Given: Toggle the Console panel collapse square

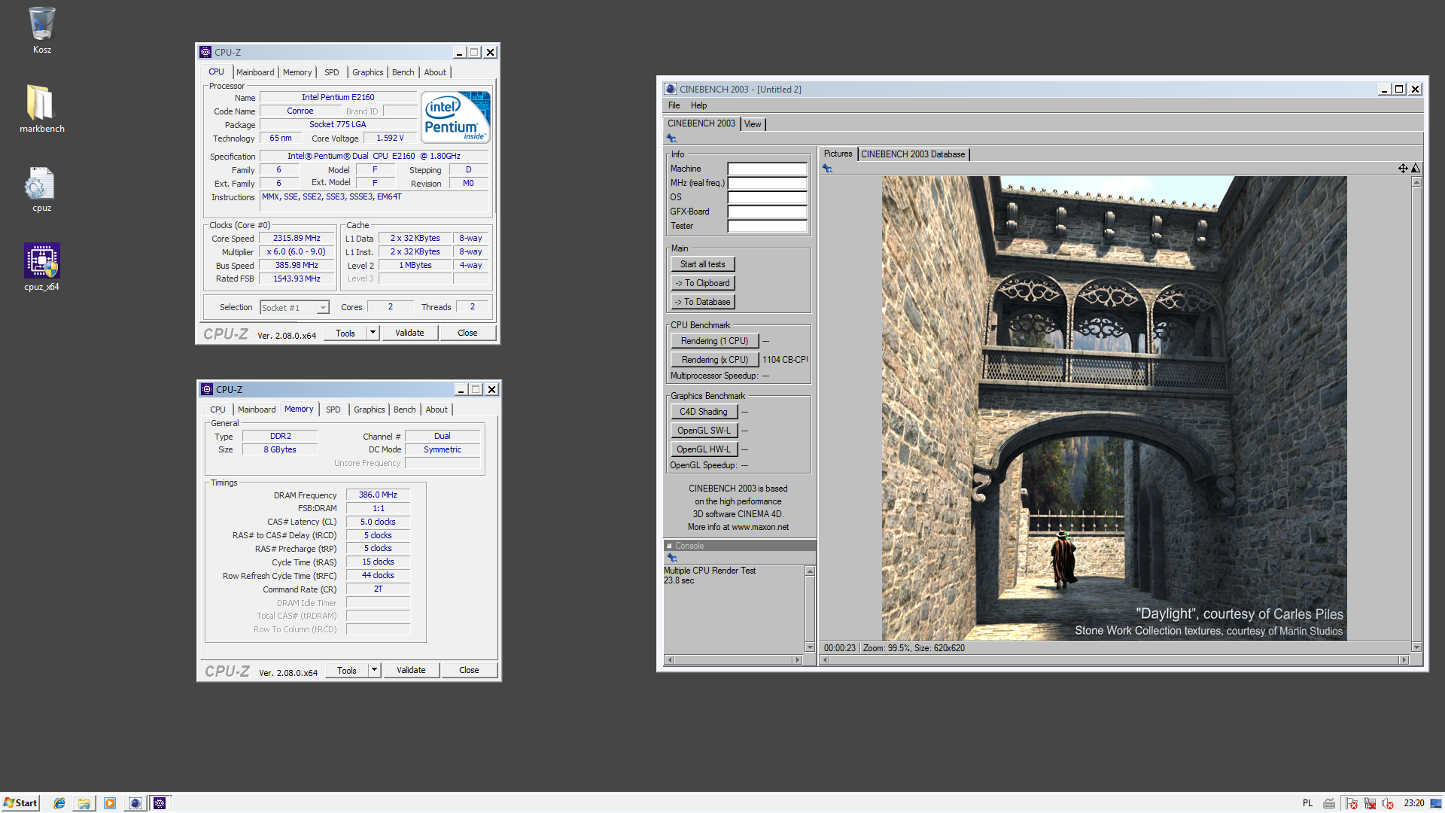Looking at the screenshot, I should click(669, 546).
